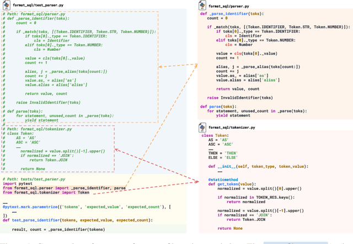Screen dimensions: 353x244
Task: Click 'from format_sql.tokenizer import Token' line
Action: point(46,193)
